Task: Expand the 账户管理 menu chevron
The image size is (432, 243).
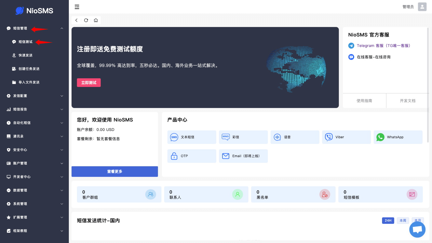Action: 62,163
